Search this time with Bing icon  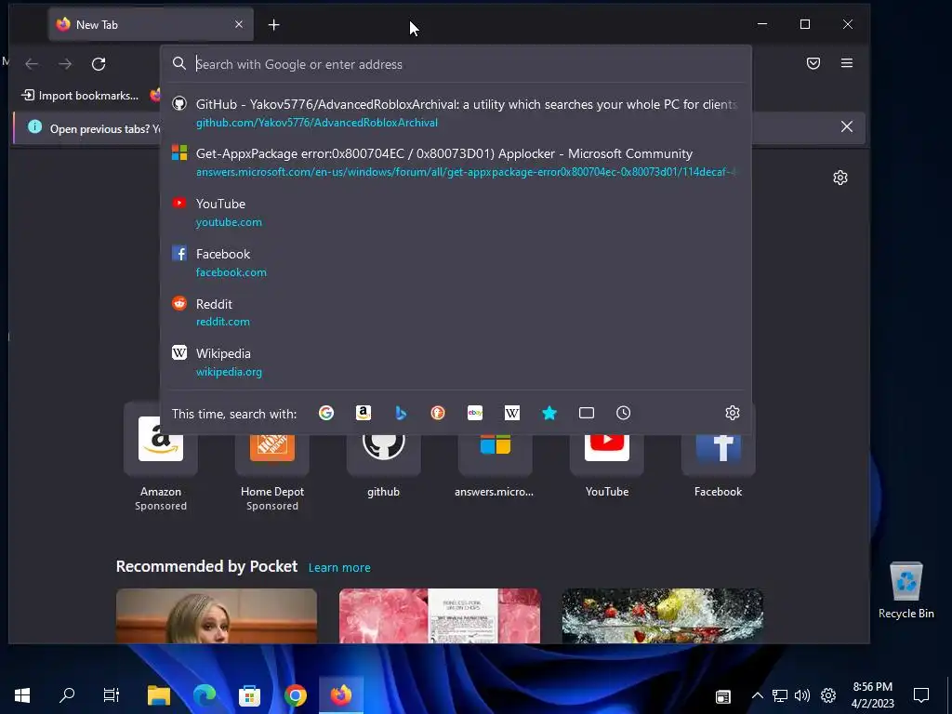click(x=401, y=413)
